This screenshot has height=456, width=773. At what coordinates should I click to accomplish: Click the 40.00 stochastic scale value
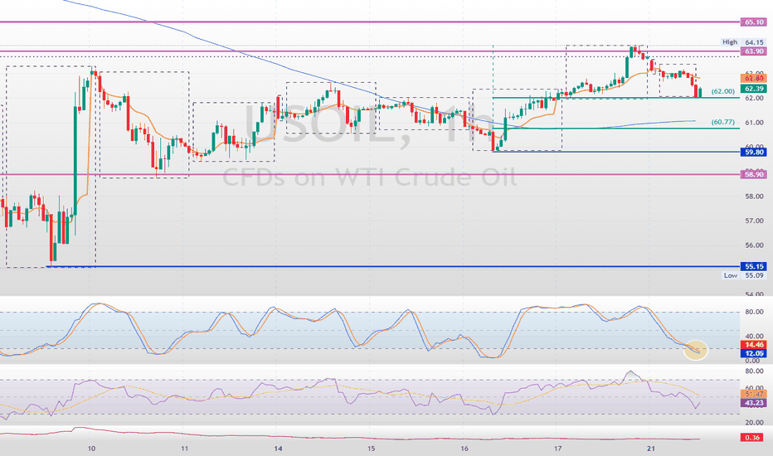click(754, 337)
